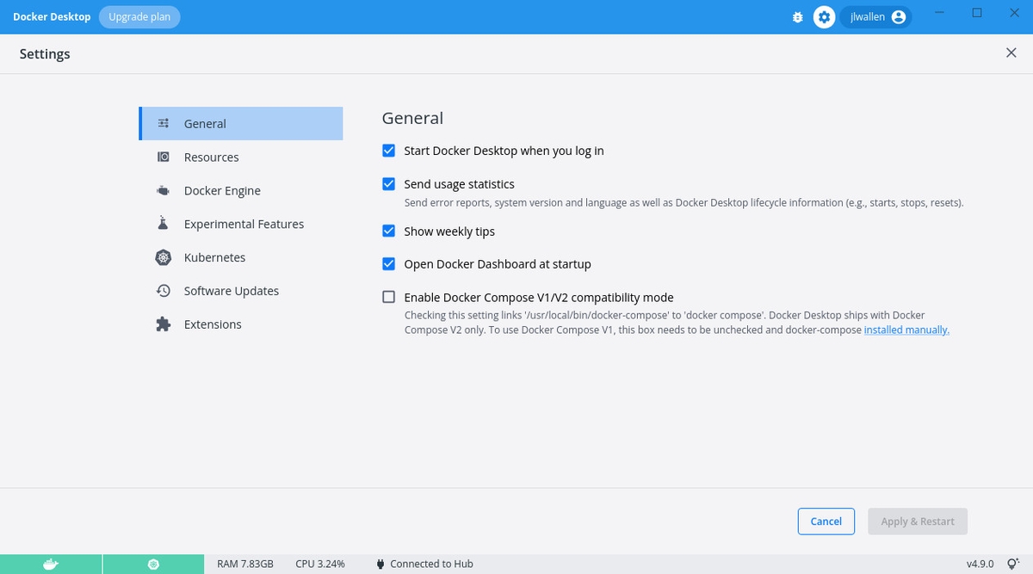This screenshot has height=574, width=1033.
Task: Click the Experimental Features flask icon
Action: 163,224
